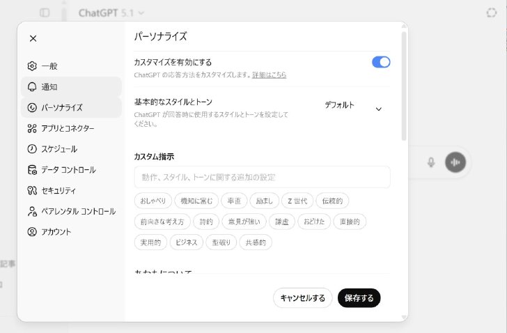Image resolution: width=507 pixels, height=333 pixels.
Task: Select the おしゃべり trait chip
Action: [153, 201]
